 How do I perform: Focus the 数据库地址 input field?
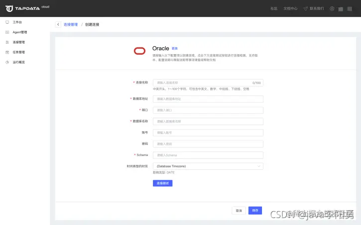coord(208,99)
